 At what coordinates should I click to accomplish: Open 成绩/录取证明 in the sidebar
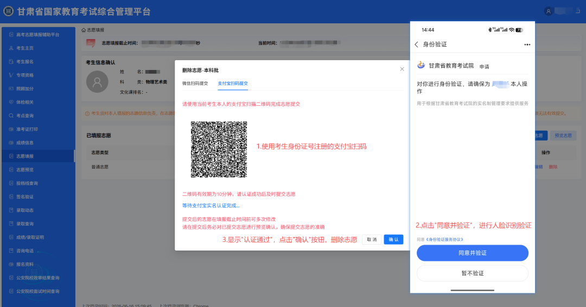pyautogui.click(x=38, y=237)
